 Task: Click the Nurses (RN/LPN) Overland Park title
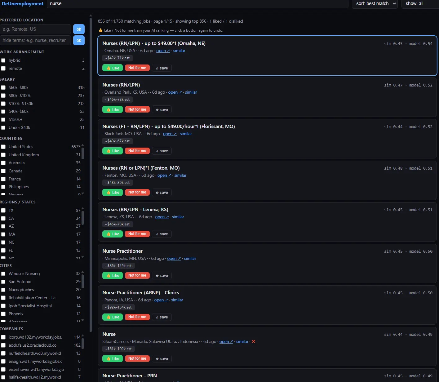coord(121,85)
